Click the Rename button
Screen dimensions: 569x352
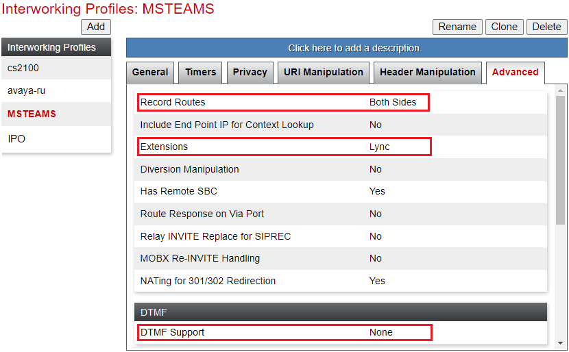pos(457,27)
